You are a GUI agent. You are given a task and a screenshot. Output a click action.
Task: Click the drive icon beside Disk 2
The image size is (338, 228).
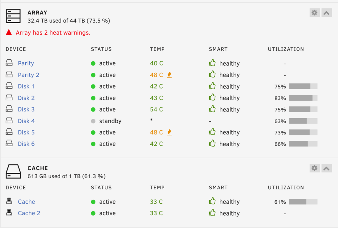click(x=9, y=97)
